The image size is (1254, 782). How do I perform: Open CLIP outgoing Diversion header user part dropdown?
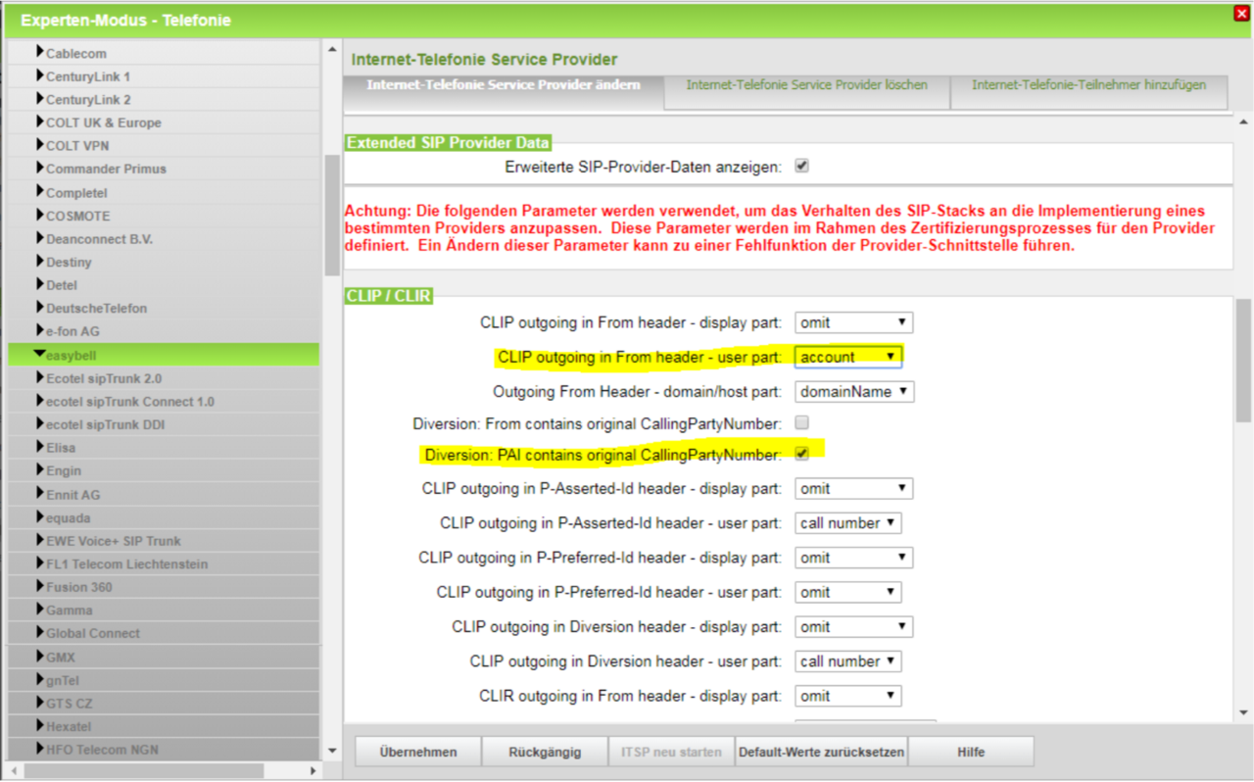coord(847,661)
